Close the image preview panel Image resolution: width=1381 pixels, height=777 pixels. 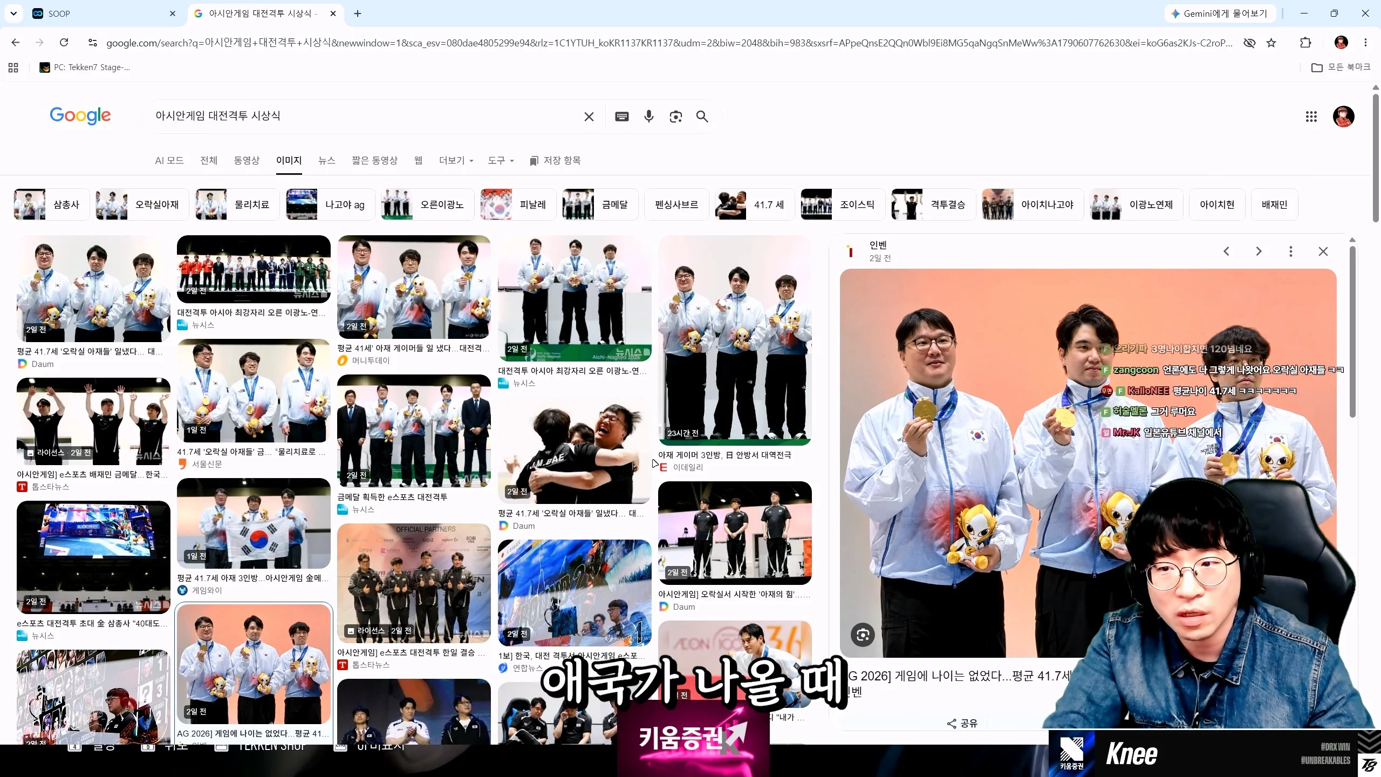click(x=1323, y=251)
